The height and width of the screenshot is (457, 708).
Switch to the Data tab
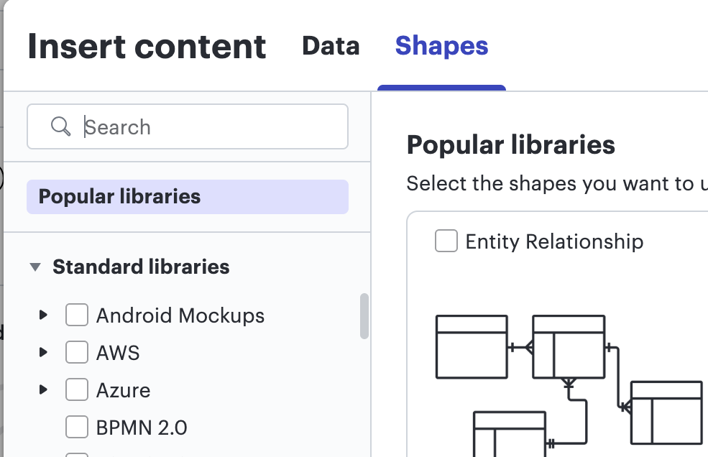(331, 46)
